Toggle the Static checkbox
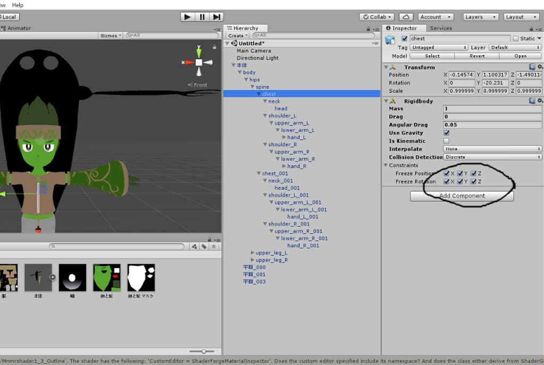 (515, 39)
